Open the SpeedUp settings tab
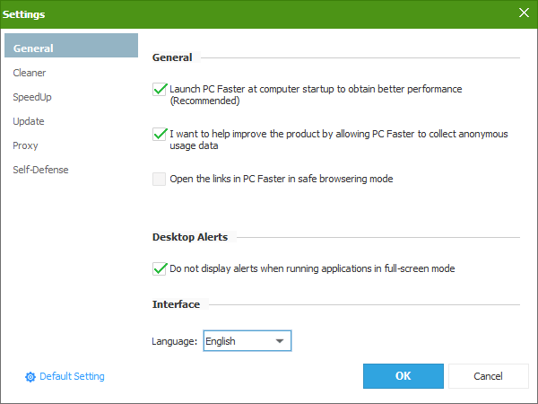The image size is (538, 404). coord(32,97)
